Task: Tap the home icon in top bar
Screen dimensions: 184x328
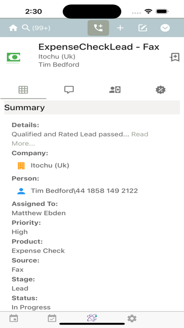Action: tap(13, 28)
